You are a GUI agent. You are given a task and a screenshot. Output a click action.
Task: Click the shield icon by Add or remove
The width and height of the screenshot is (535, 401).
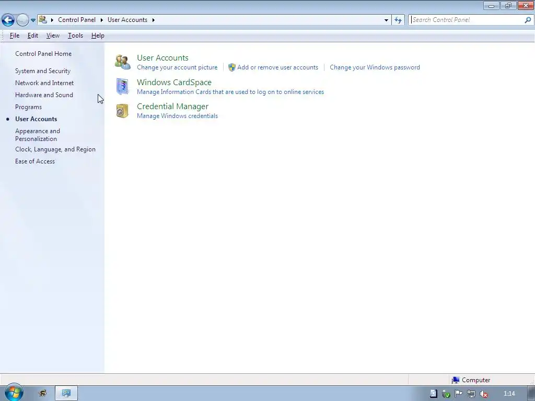pos(231,67)
